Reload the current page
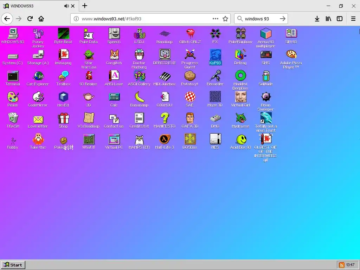Screen dimensions: 360x270 pos(30,19)
